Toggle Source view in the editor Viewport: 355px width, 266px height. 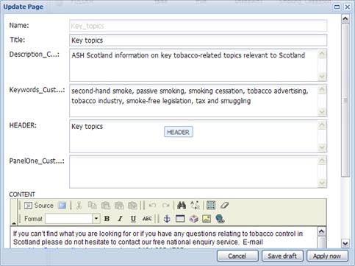(x=39, y=206)
